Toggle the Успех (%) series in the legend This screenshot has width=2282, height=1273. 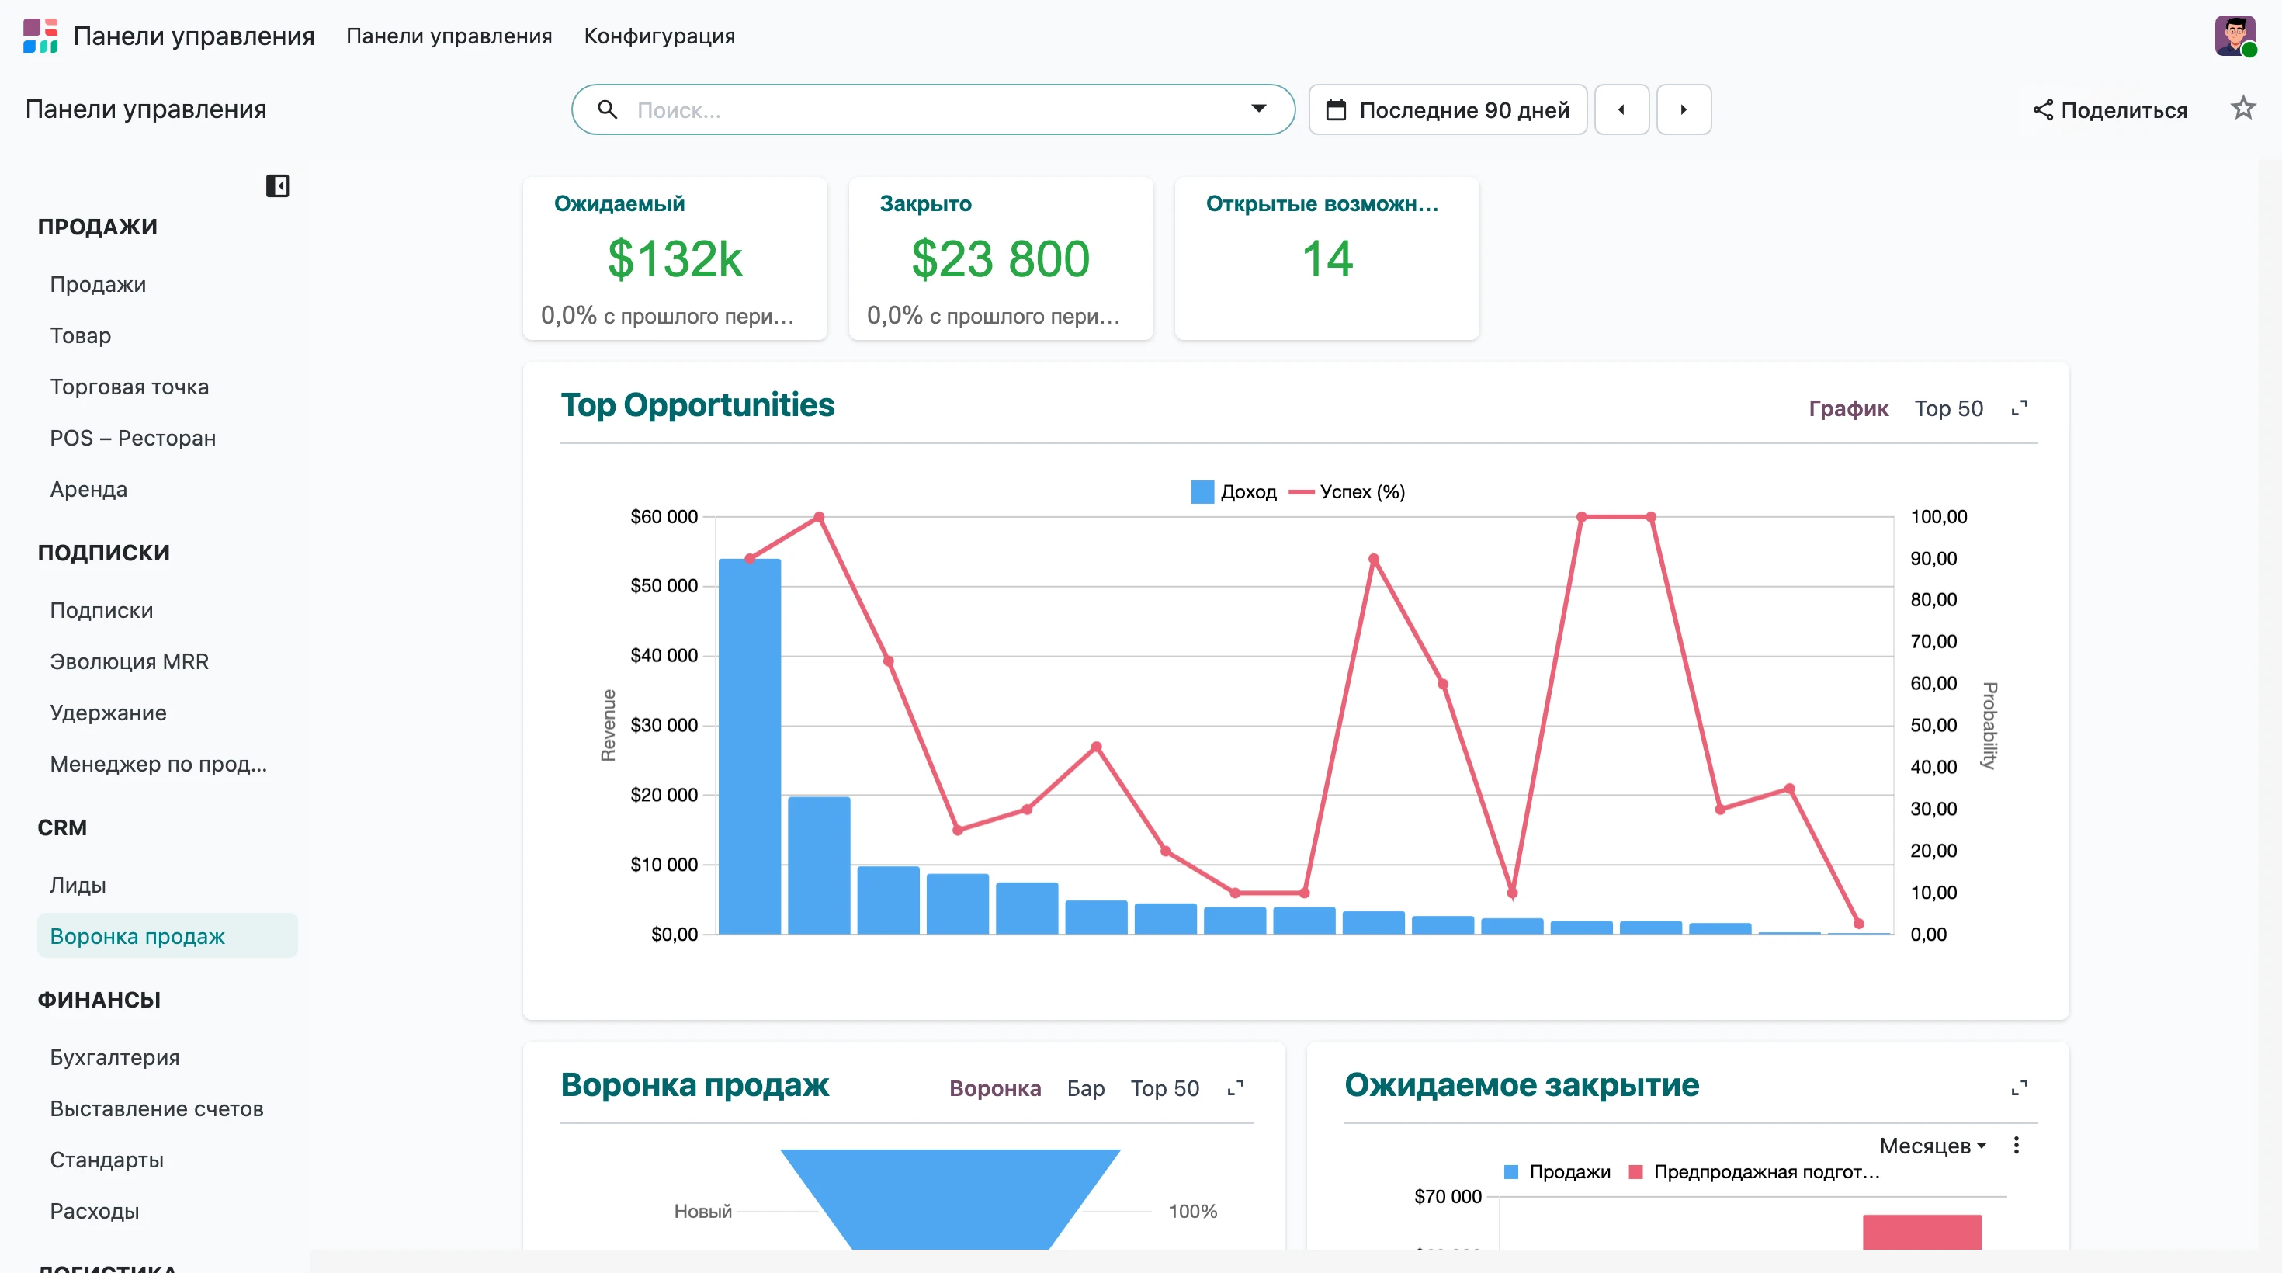click(1347, 491)
